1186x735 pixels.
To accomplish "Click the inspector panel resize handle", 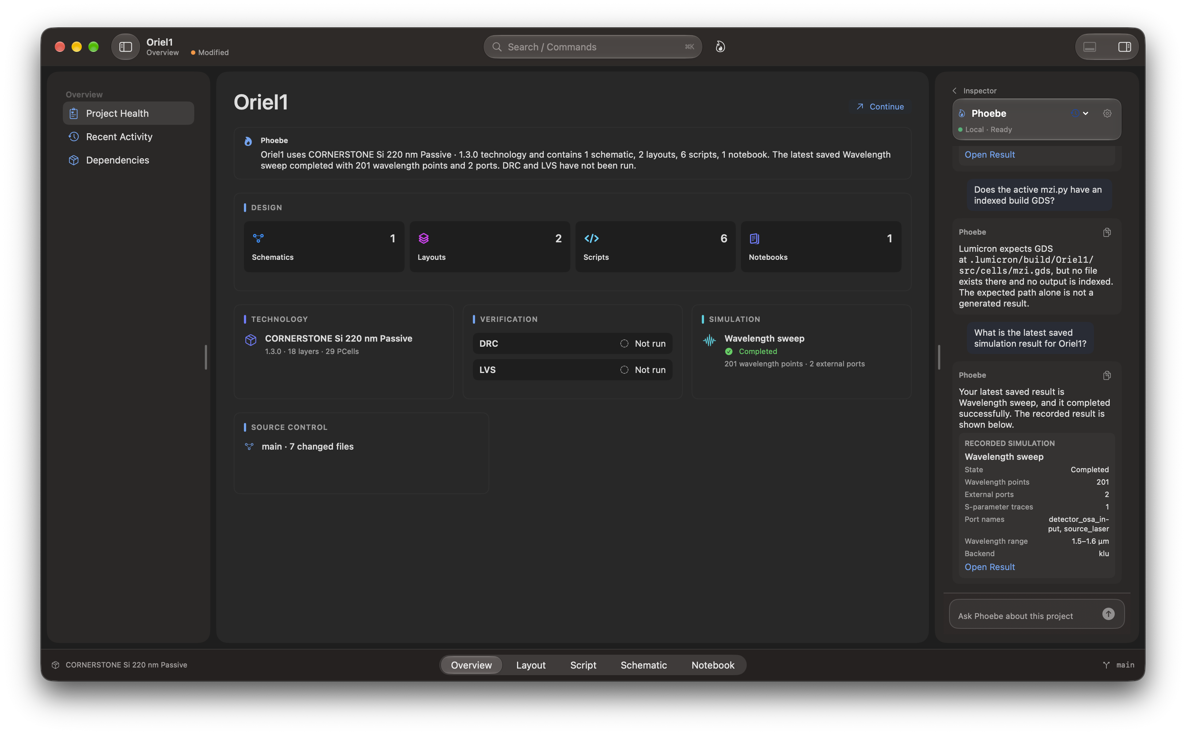I will tap(938, 357).
